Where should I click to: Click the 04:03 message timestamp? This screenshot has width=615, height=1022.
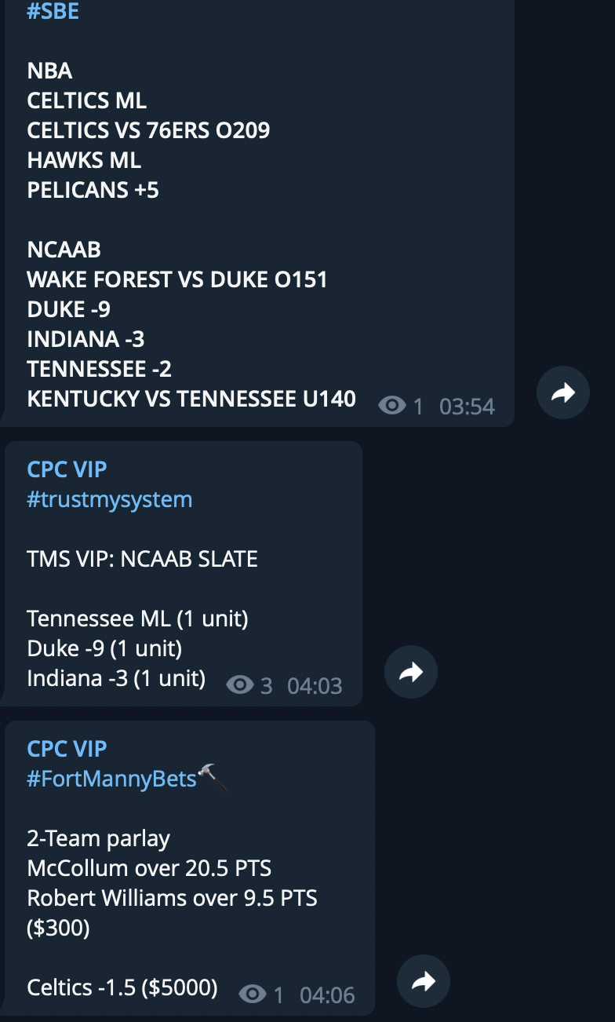pyautogui.click(x=315, y=686)
